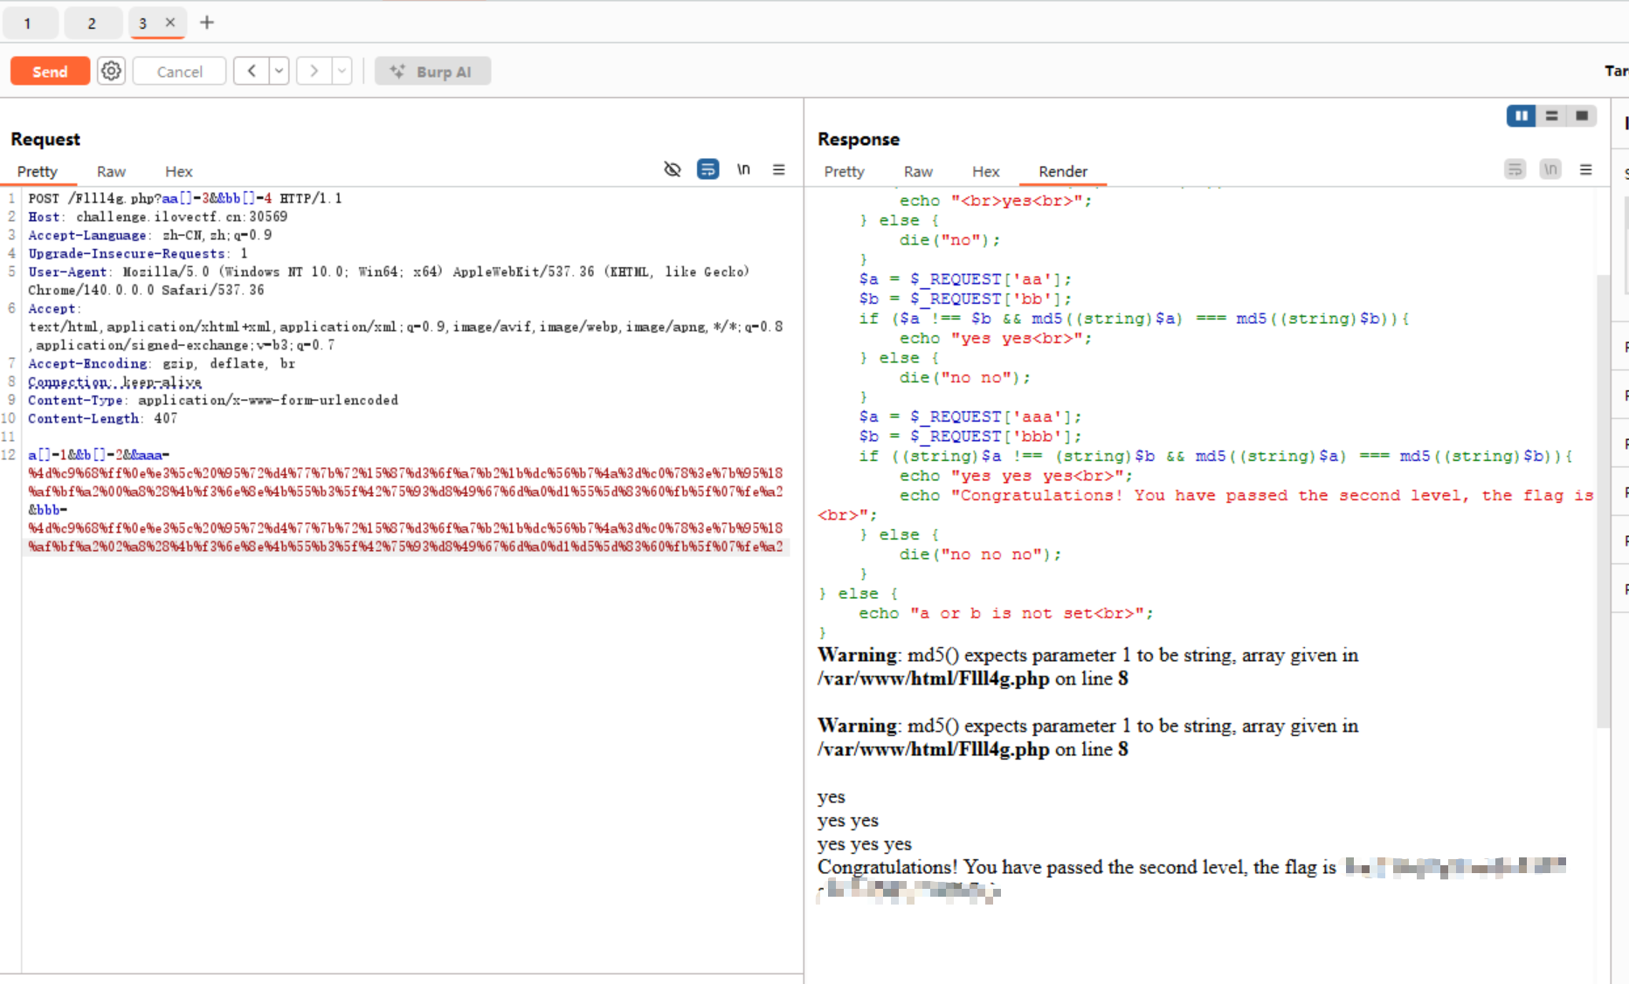Screen dimensions: 1629x984
Task: Toggle hidden request elements eye icon
Action: [672, 169]
